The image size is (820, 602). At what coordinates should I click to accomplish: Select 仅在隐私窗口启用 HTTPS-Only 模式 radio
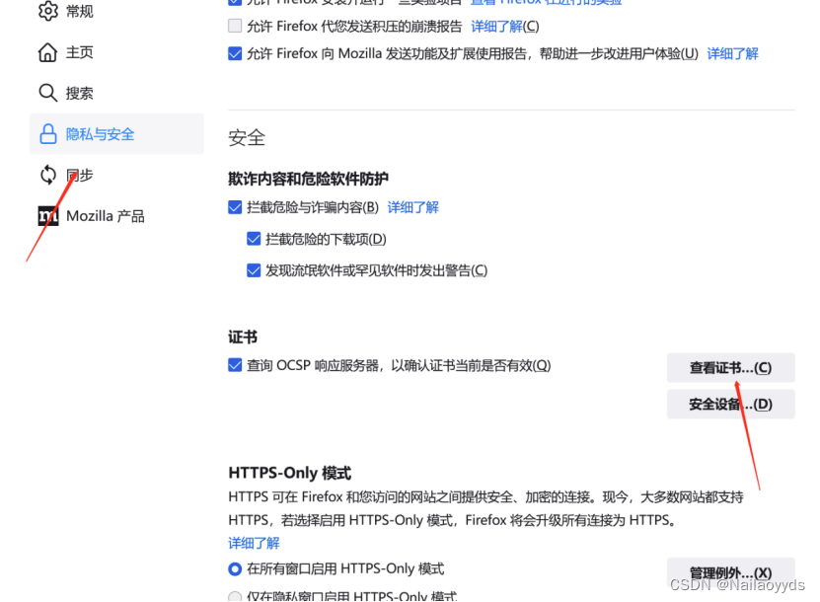[x=235, y=596]
